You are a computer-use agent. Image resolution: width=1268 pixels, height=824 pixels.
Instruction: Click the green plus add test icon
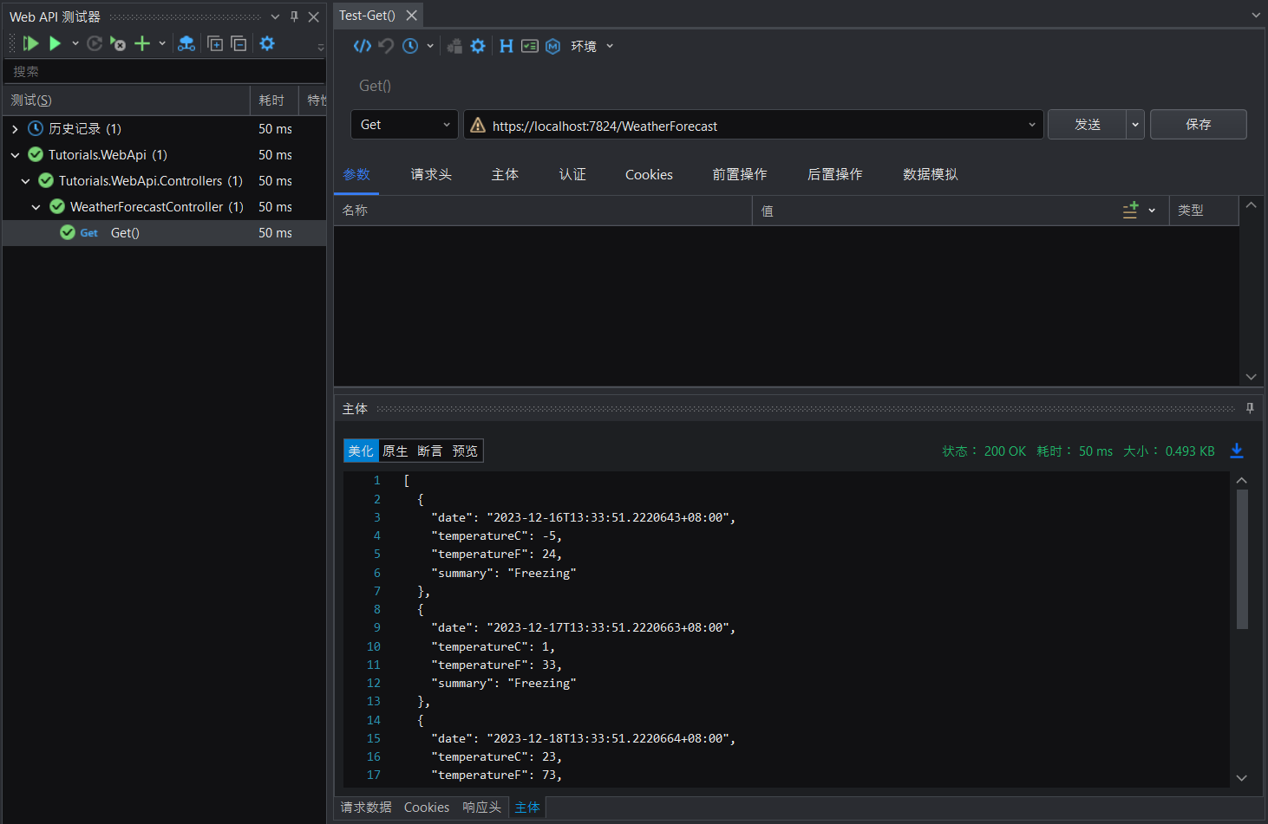click(142, 43)
